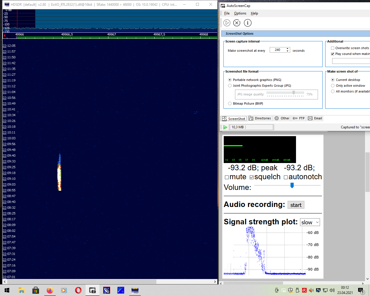
Task: Toggle Play sound when making checkbox
Action: pos(332,54)
